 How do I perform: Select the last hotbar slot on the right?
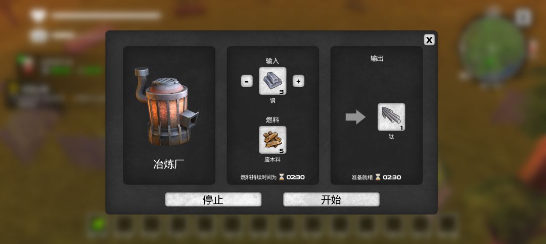pyautogui.click(x=447, y=224)
